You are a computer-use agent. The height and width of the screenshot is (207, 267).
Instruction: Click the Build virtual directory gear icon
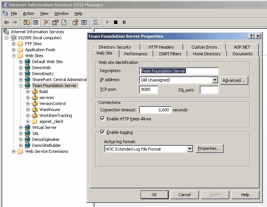coord(35,92)
